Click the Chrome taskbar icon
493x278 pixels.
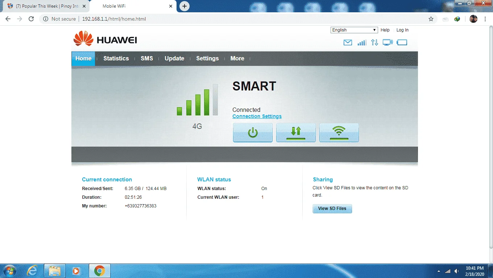tap(99, 271)
